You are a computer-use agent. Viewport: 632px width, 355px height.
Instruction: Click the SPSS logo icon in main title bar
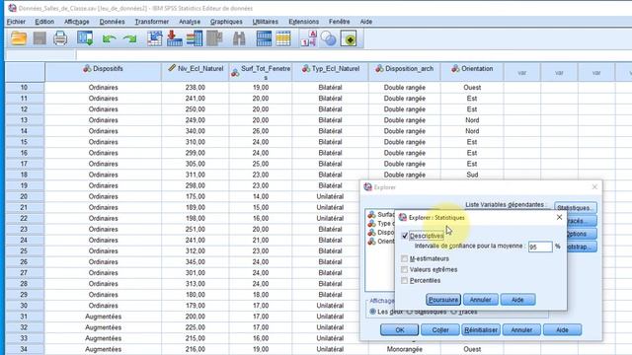(x=12, y=8)
